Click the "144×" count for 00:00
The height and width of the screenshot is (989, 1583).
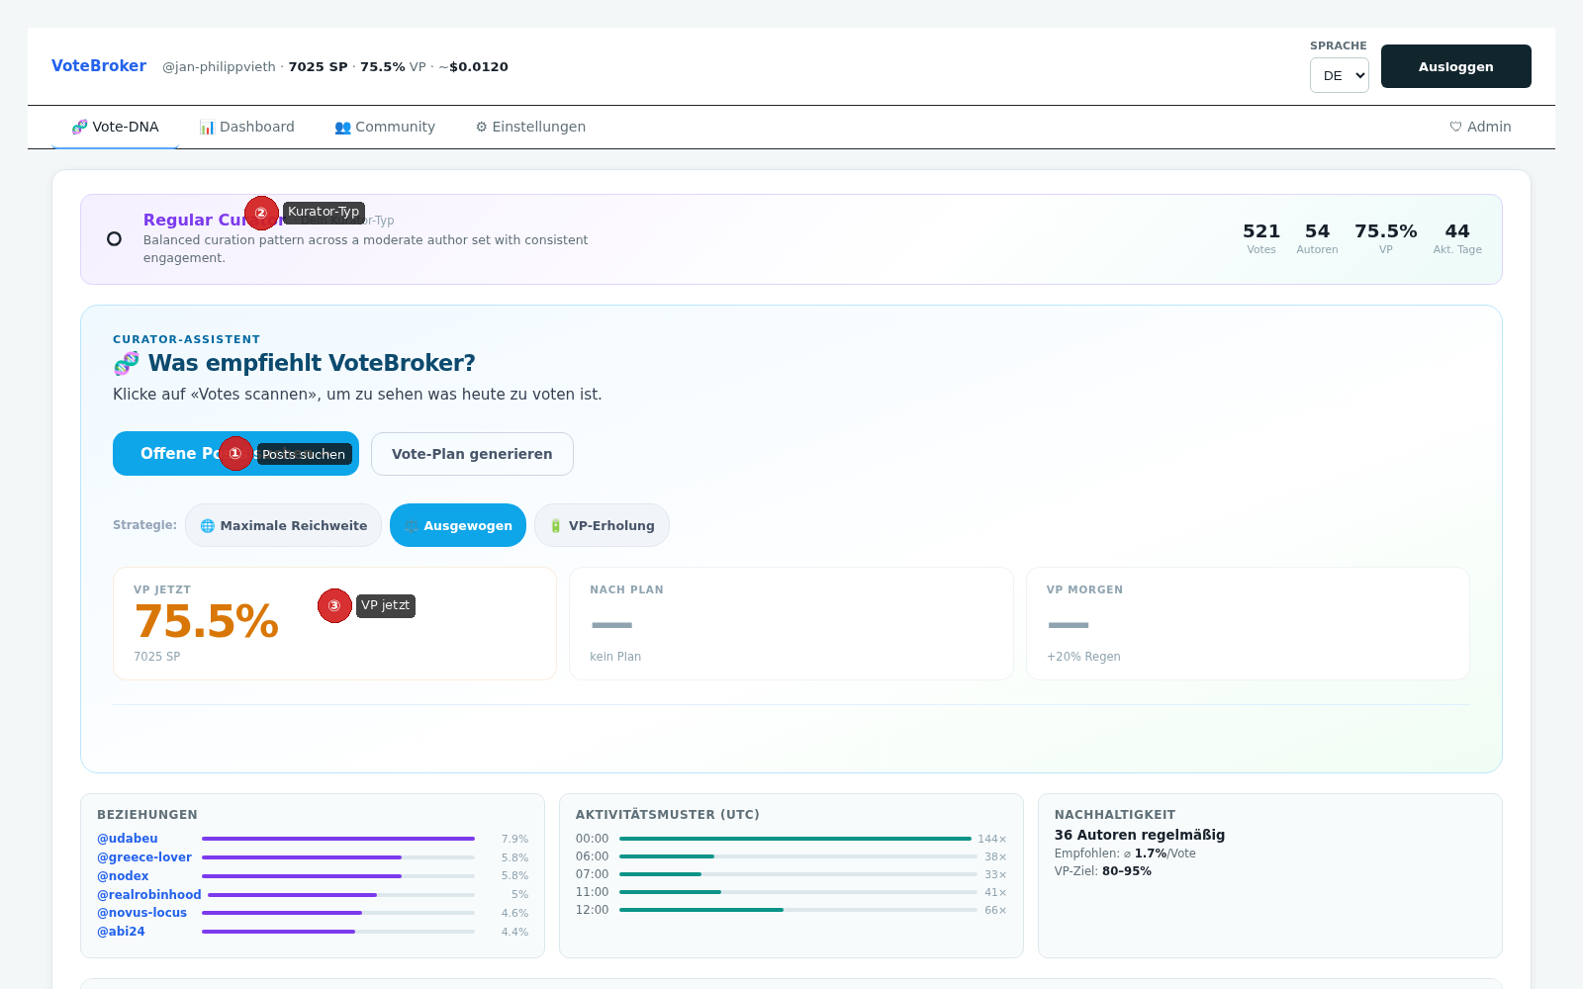coord(992,839)
